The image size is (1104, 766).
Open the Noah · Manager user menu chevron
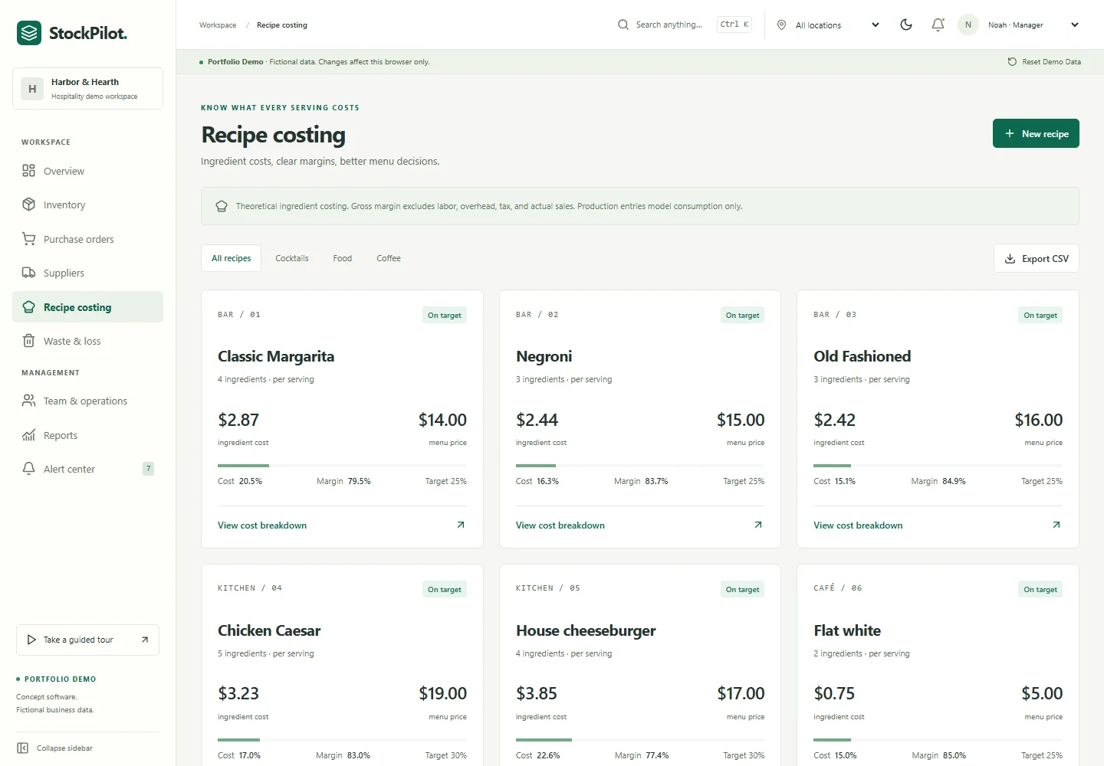click(1075, 25)
